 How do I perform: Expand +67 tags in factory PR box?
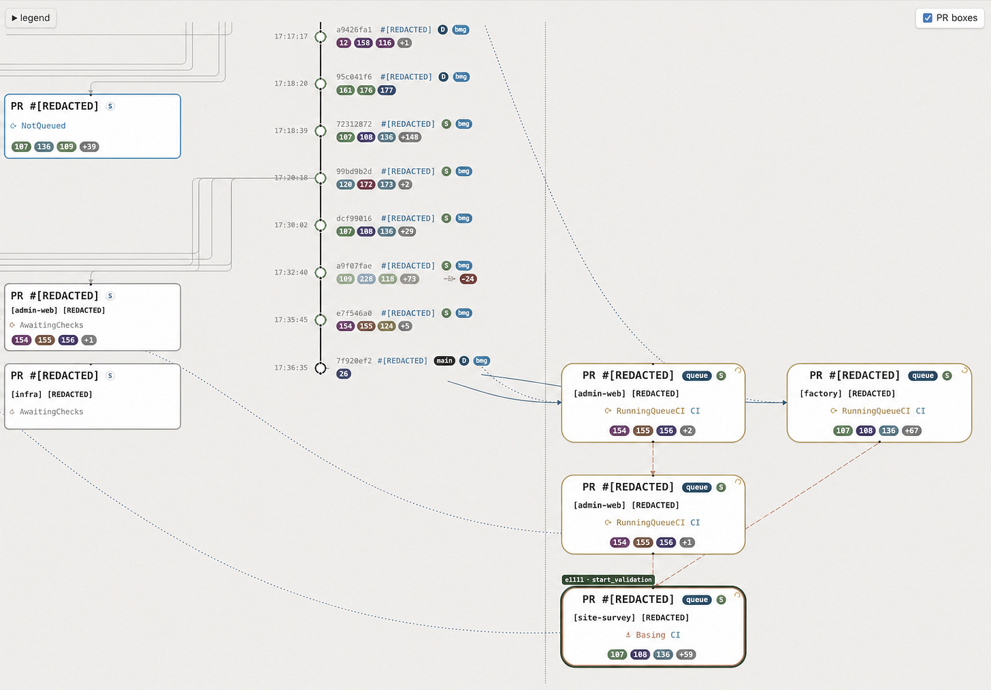tap(912, 430)
